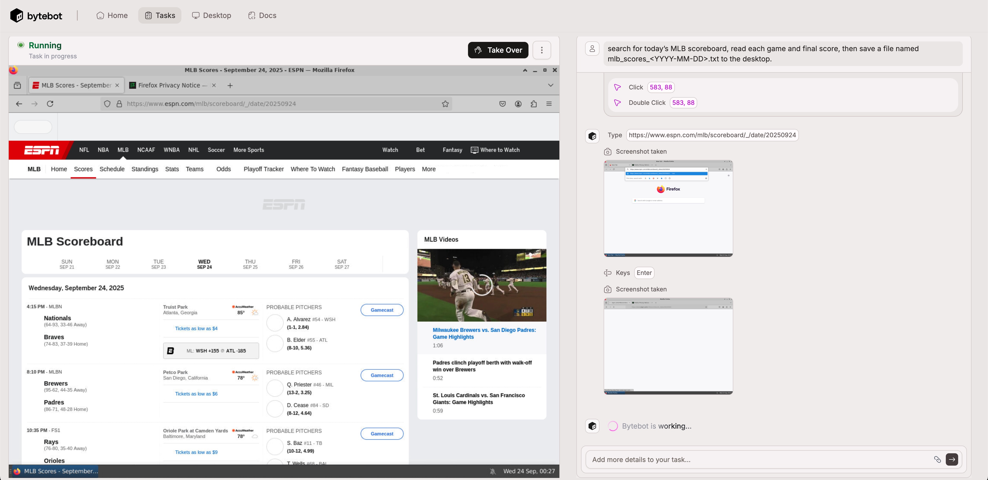This screenshot has width=988, height=480.
Task: Click the Save to Pocket icon
Action: [502, 104]
